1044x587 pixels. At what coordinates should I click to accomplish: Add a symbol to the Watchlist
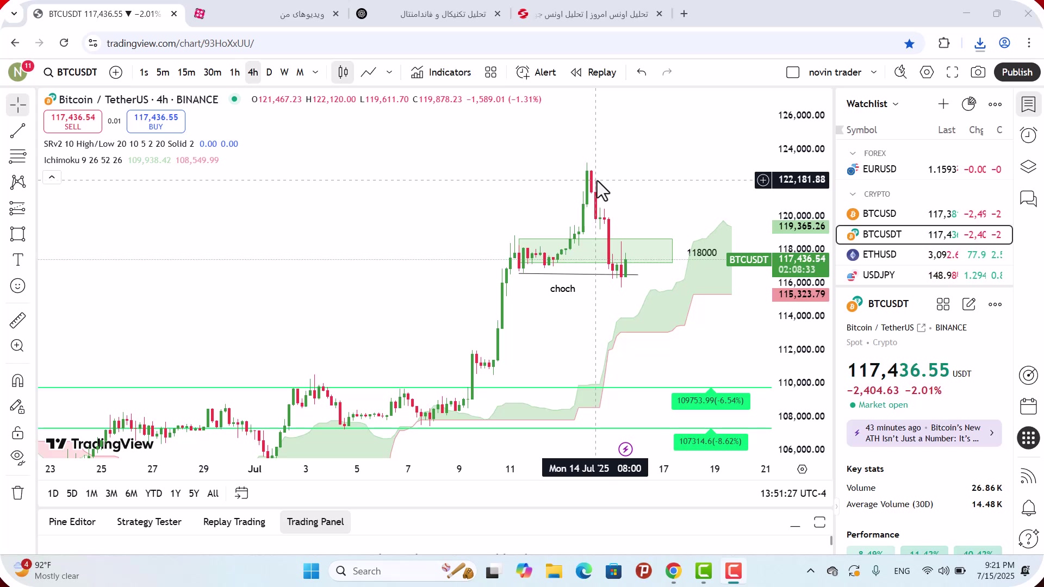[x=943, y=104]
